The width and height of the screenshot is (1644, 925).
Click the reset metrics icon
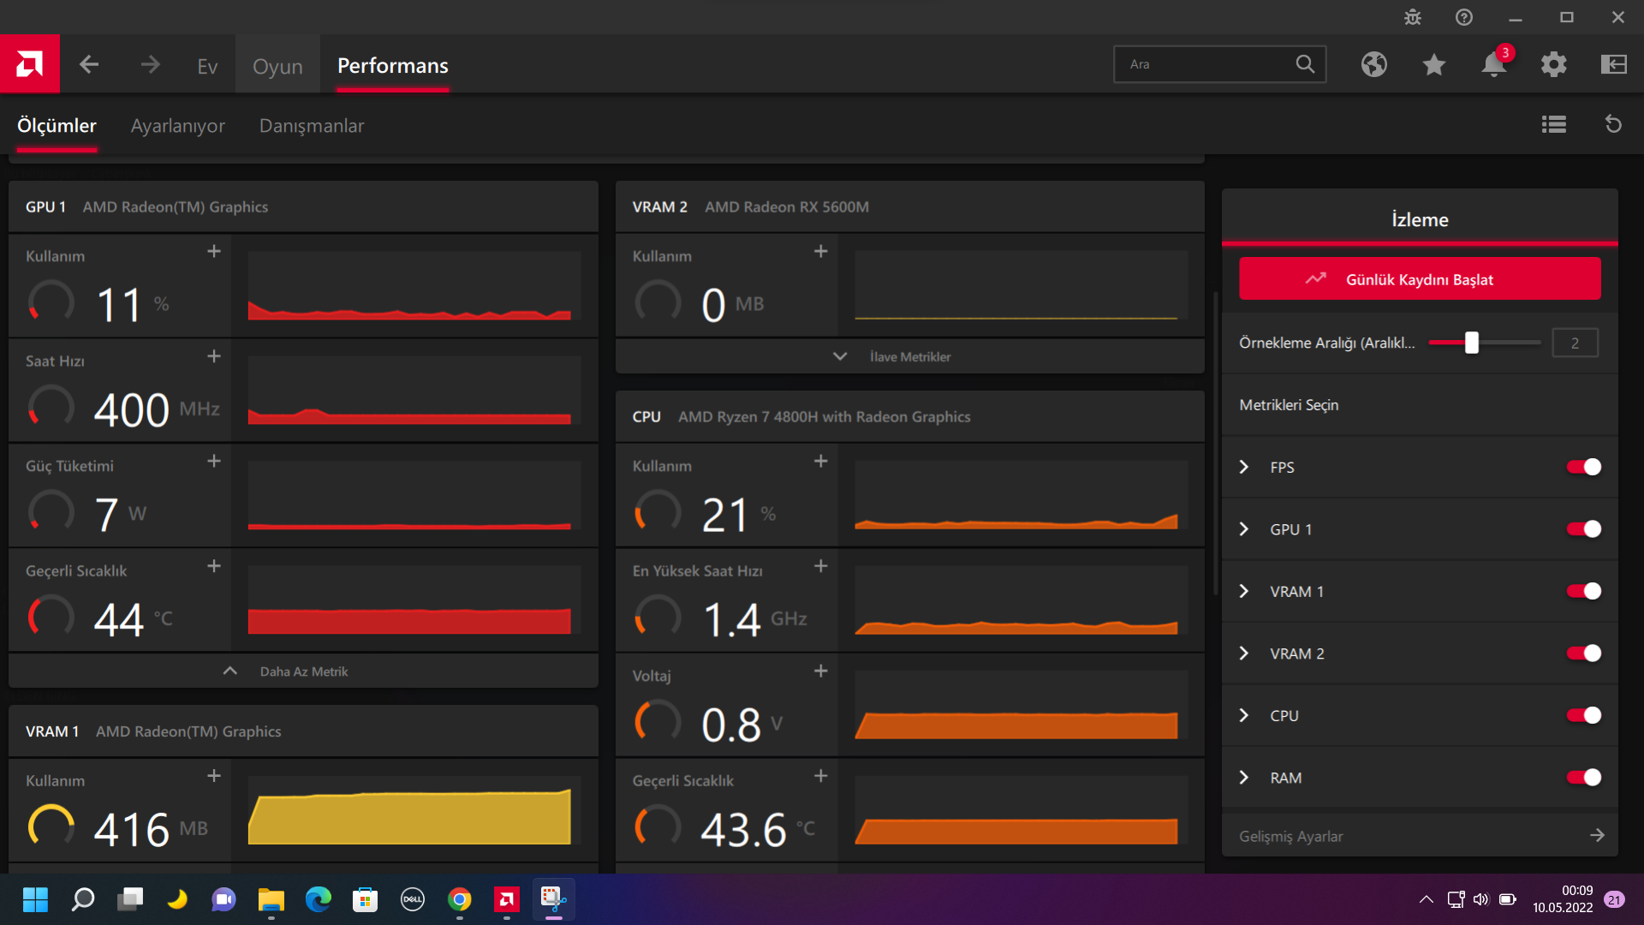coord(1613,125)
